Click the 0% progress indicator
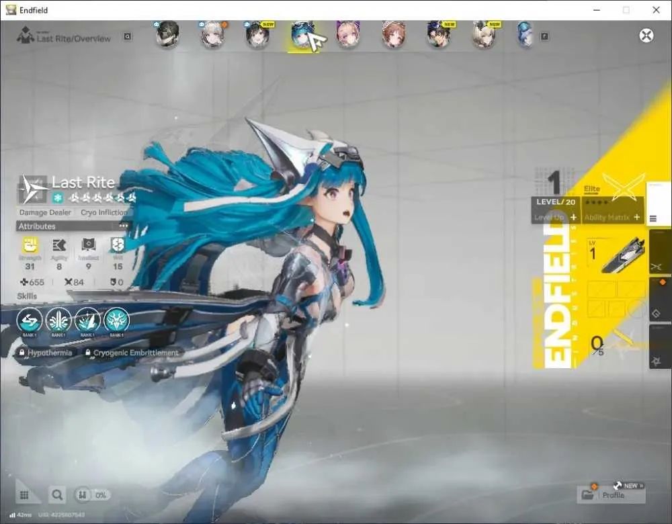The width and height of the screenshot is (672, 524). [x=92, y=495]
